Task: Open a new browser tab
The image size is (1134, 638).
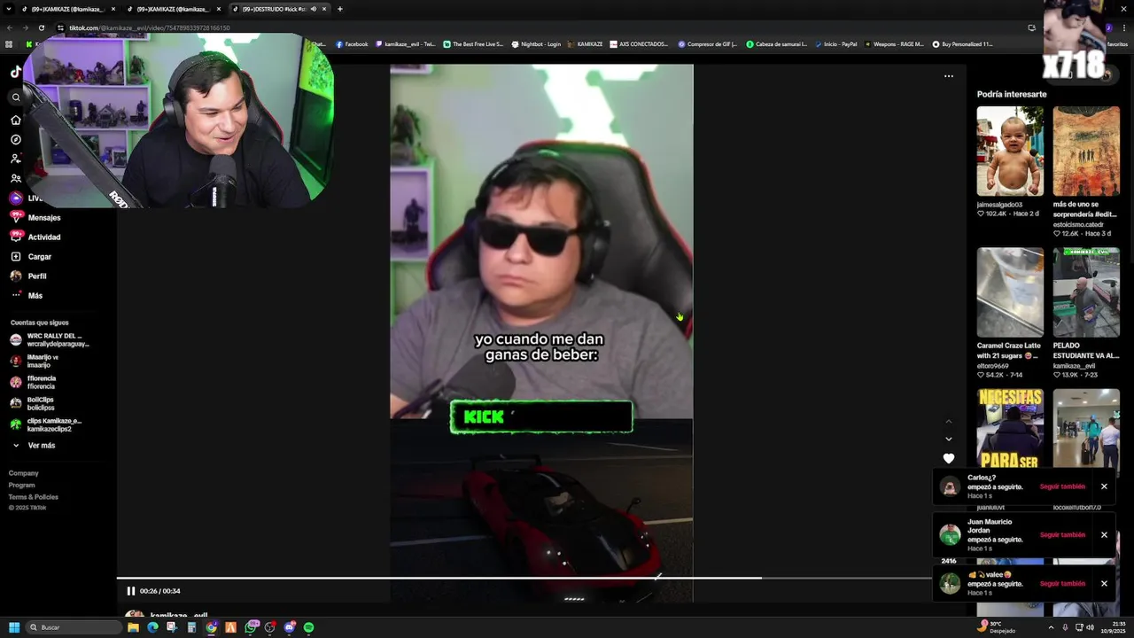Action: click(339, 9)
